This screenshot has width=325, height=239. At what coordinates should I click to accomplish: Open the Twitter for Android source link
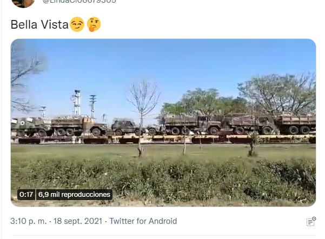[x=143, y=221]
